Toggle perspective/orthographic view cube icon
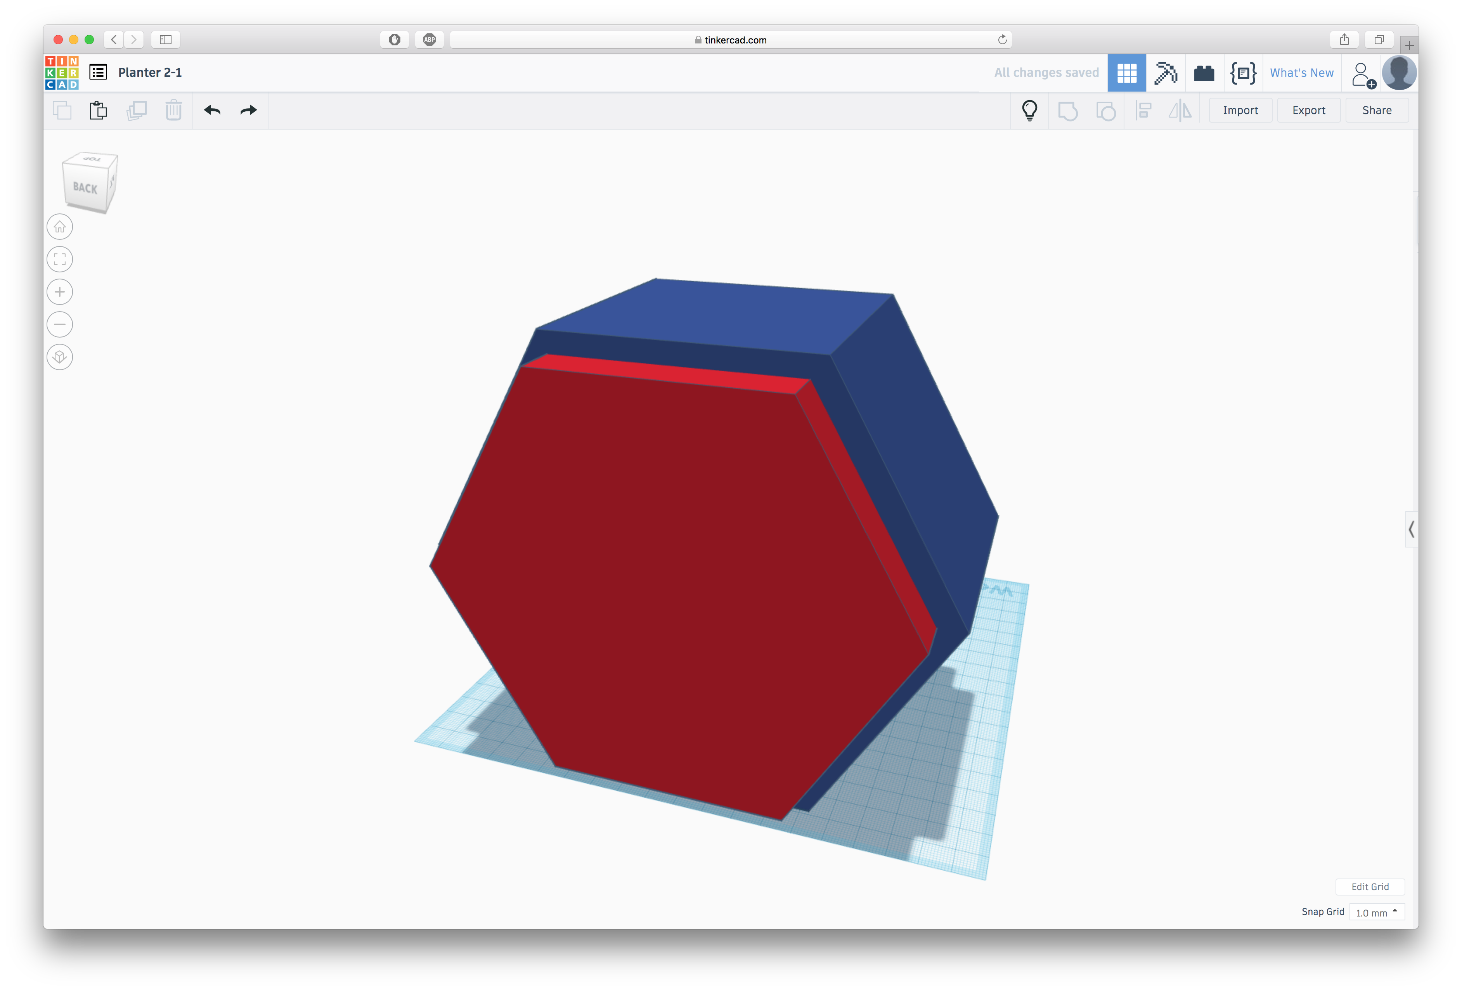This screenshot has height=991, width=1462. click(60, 357)
